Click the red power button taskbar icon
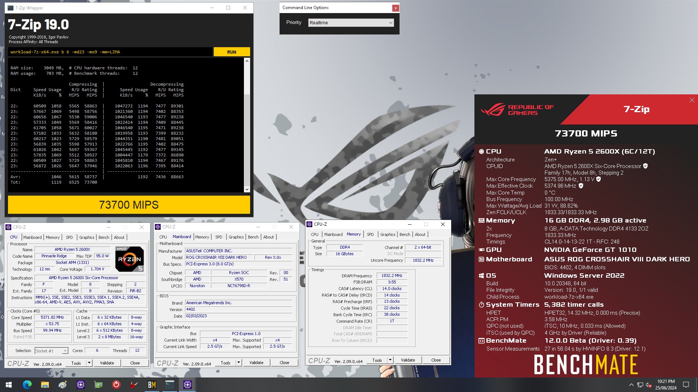 click(x=116, y=385)
